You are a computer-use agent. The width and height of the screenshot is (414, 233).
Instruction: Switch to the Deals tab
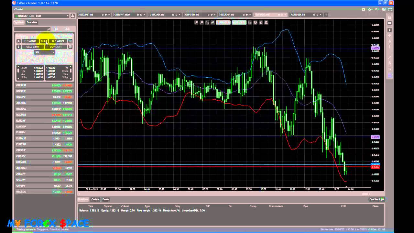105,199
